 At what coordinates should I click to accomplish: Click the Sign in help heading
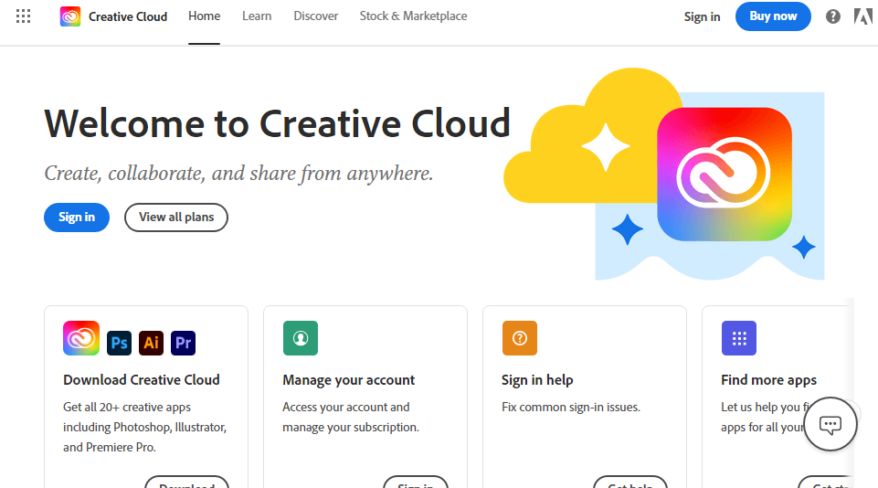(x=537, y=380)
